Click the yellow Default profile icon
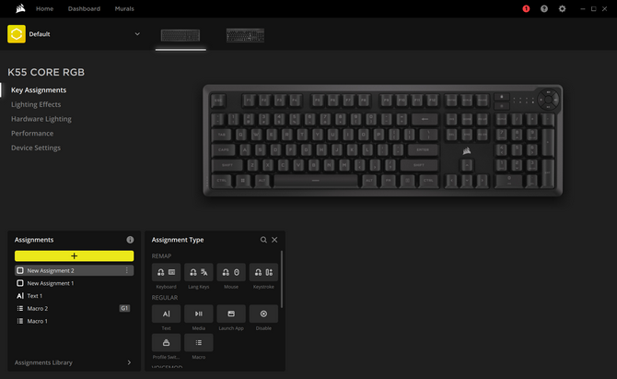Viewport: 617px width, 379px height. [17, 34]
